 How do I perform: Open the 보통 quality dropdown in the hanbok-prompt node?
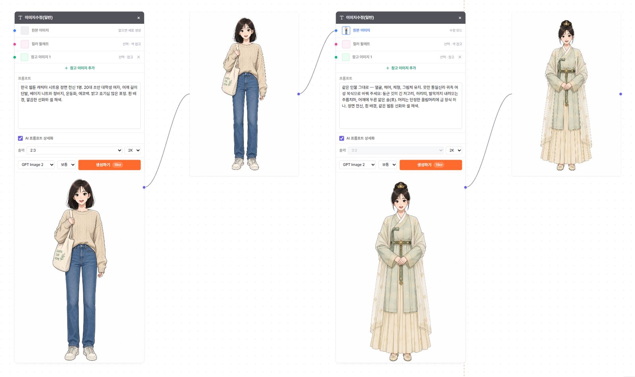388,165
